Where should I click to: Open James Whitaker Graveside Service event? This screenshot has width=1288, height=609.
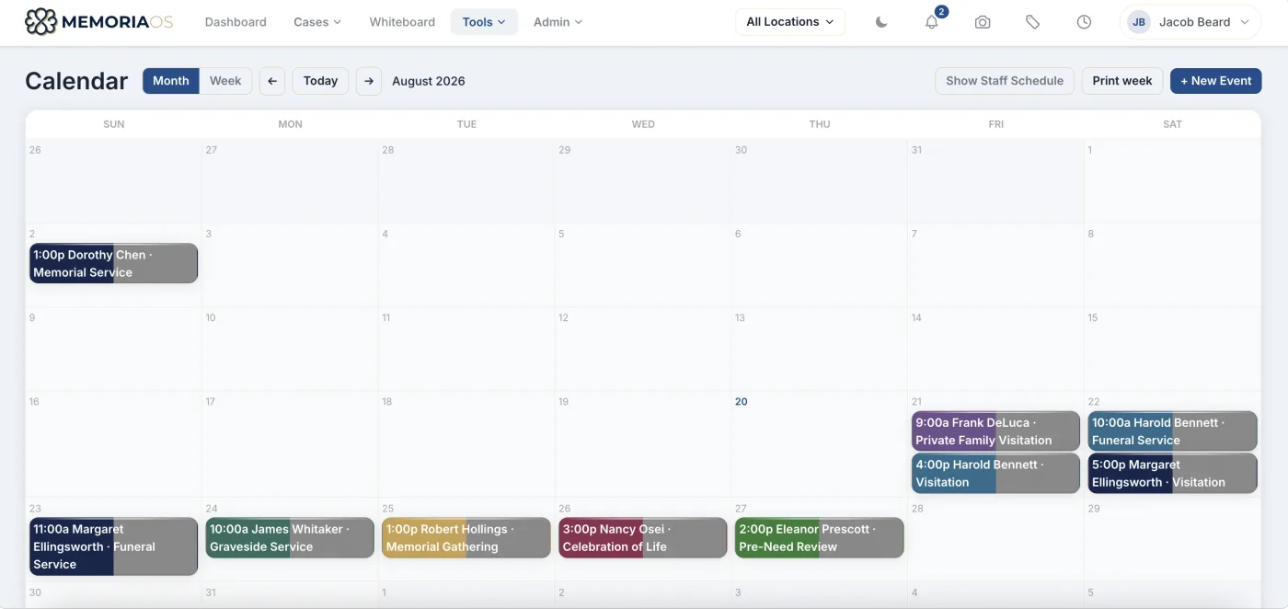coord(290,538)
